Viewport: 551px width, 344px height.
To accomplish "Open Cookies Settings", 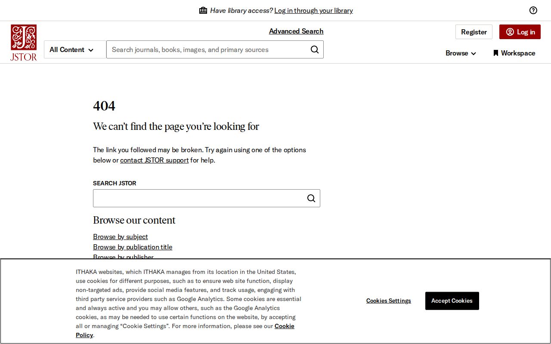I will pos(388,301).
